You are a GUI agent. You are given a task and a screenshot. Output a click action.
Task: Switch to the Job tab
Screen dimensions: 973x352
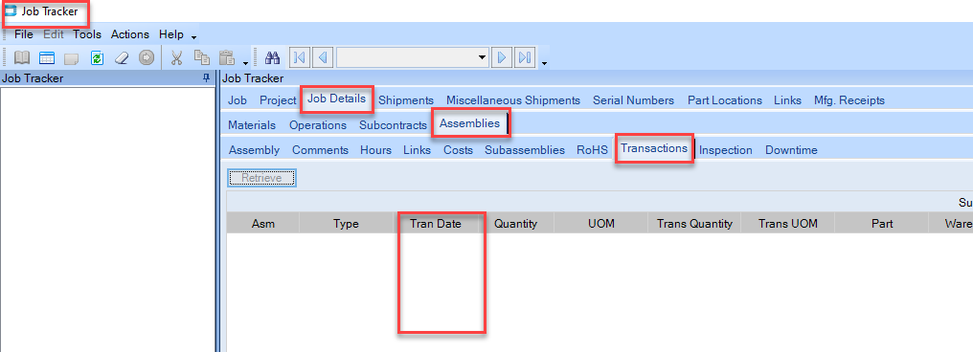[238, 100]
